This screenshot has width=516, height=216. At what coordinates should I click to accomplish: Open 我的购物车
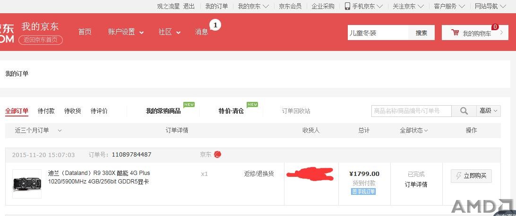click(475, 33)
